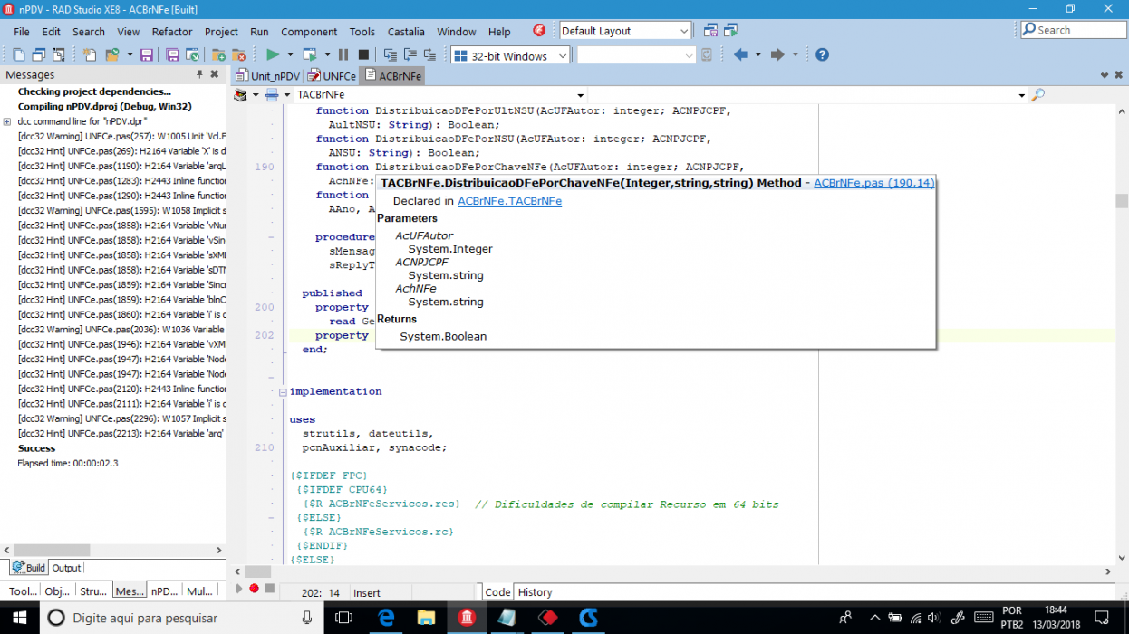Open the Run Without Debugging dropdown arrow
The image size is (1129, 634).
click(x=328, y=55)
